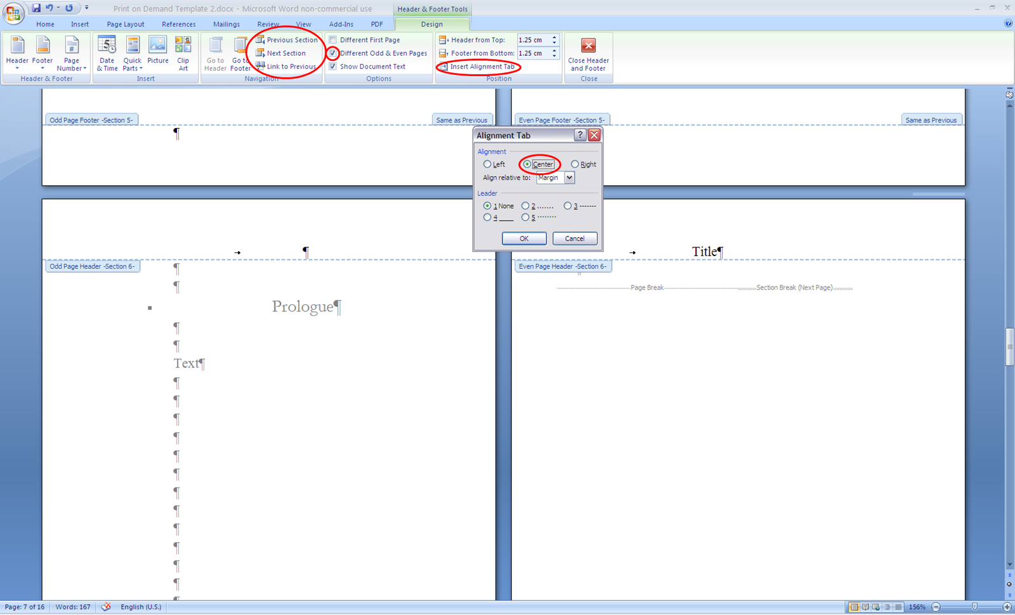Open the Mailings ribbon tab

pyautogui.click(x=226, y=24)
